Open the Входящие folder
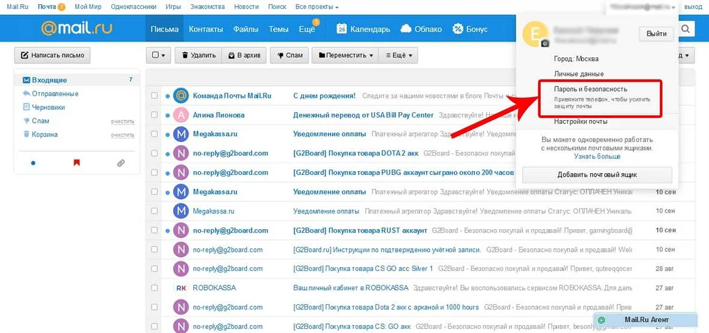 (x=50, y=80)
